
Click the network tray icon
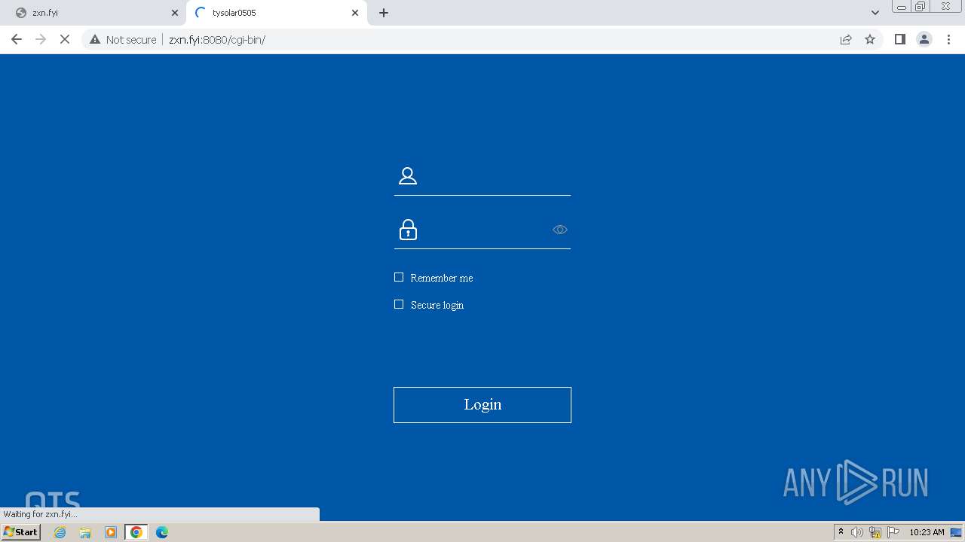875,532
